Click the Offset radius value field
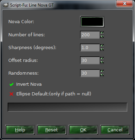The width and height of the screenshot is (135, 140). pos(90,60)
